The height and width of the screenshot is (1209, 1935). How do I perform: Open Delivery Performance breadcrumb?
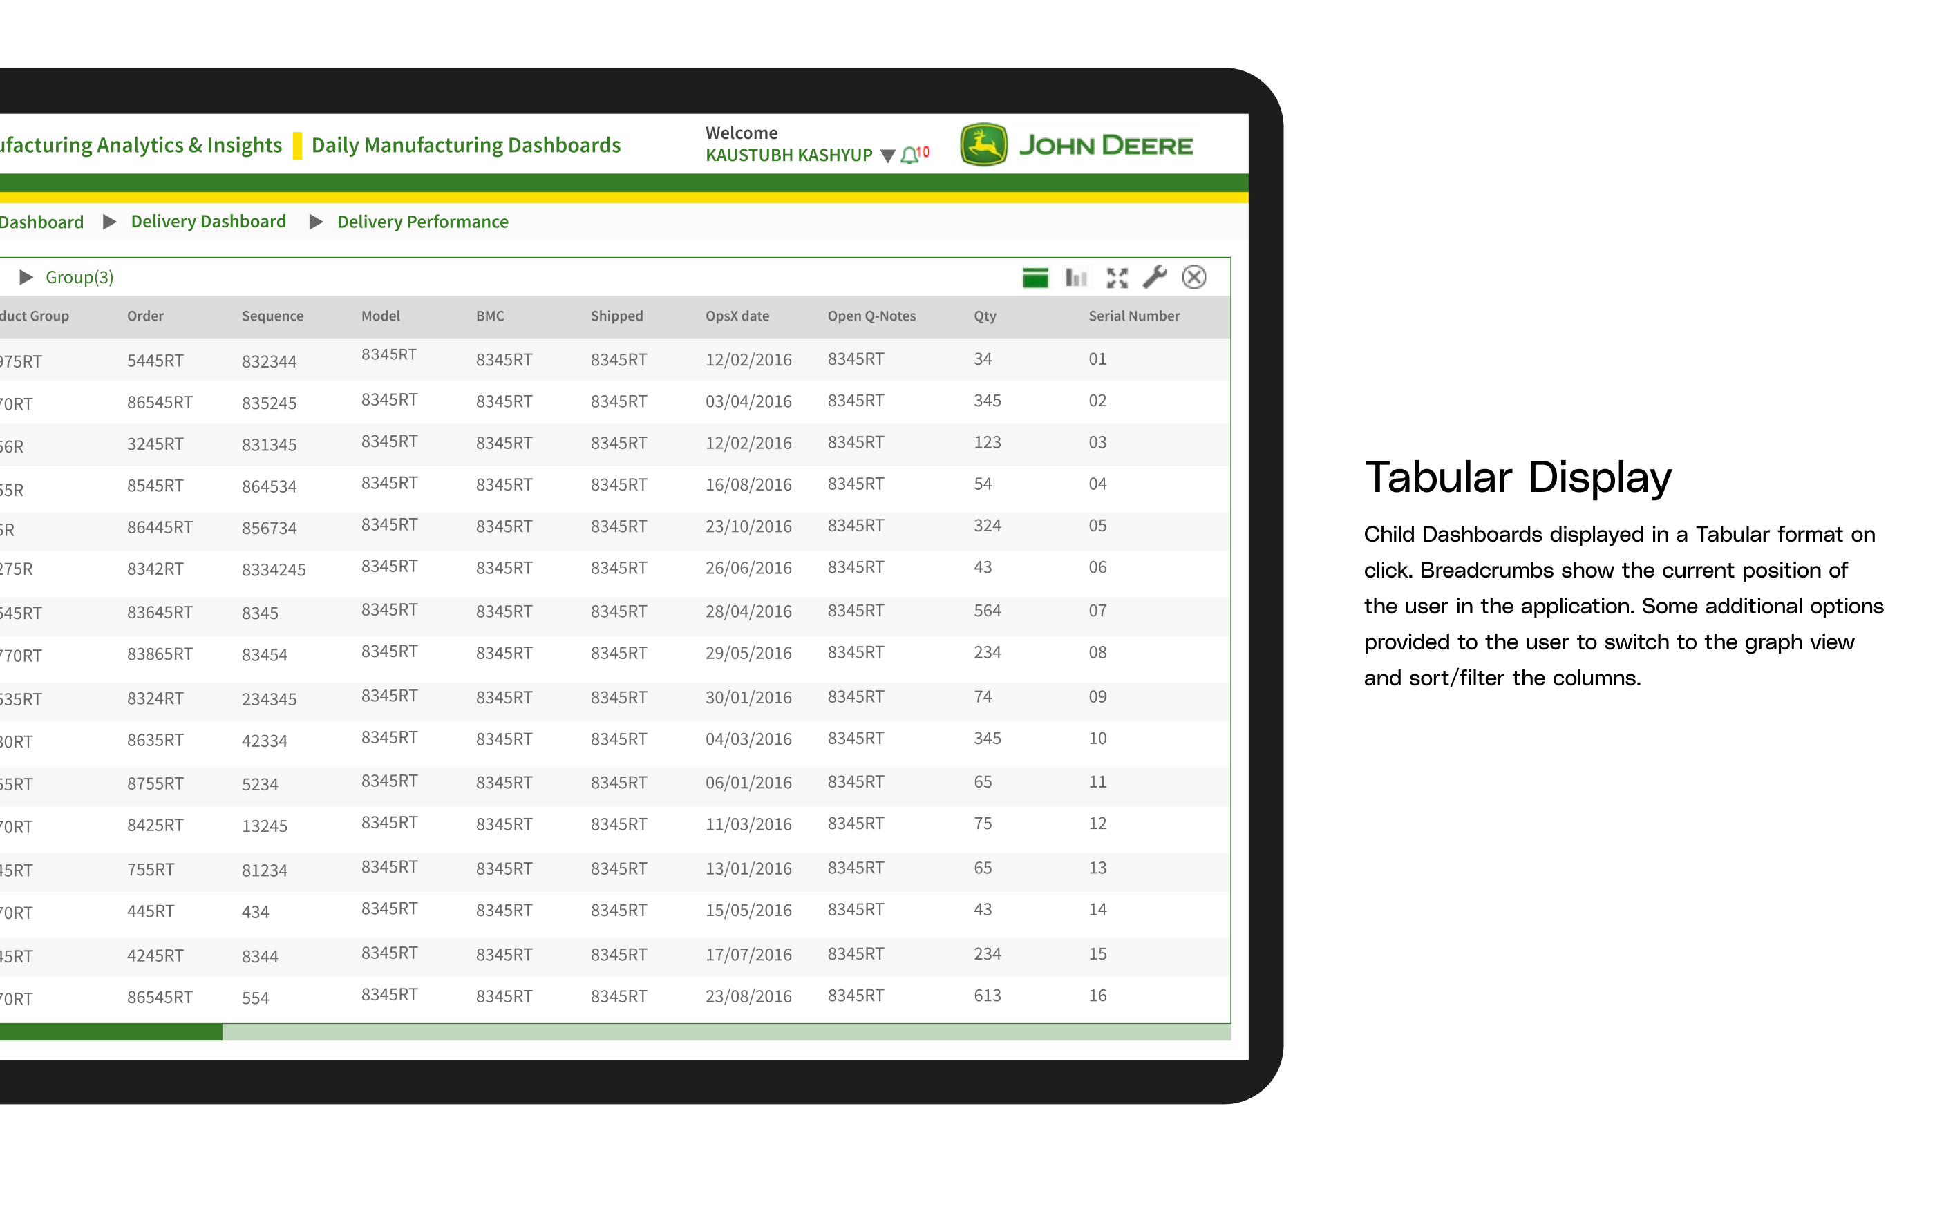[x=422, y=222]
